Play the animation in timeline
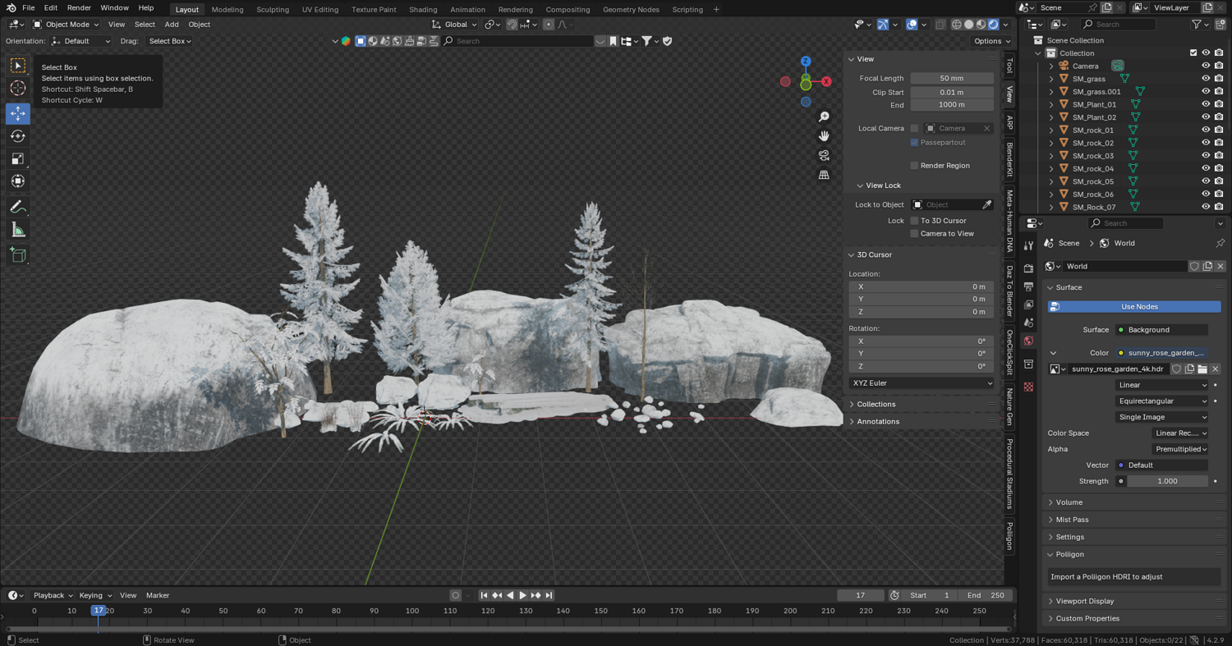 click(x=522, y=595)
